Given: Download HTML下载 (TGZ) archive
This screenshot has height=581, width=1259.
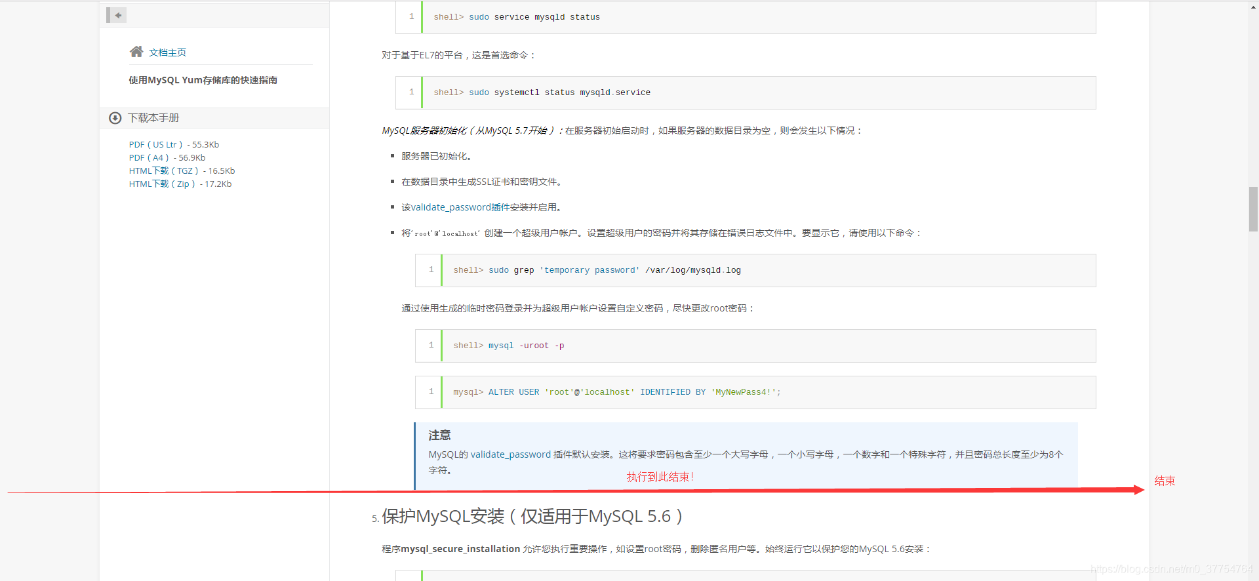Looking at the screenshot, I should pos(163,171).
